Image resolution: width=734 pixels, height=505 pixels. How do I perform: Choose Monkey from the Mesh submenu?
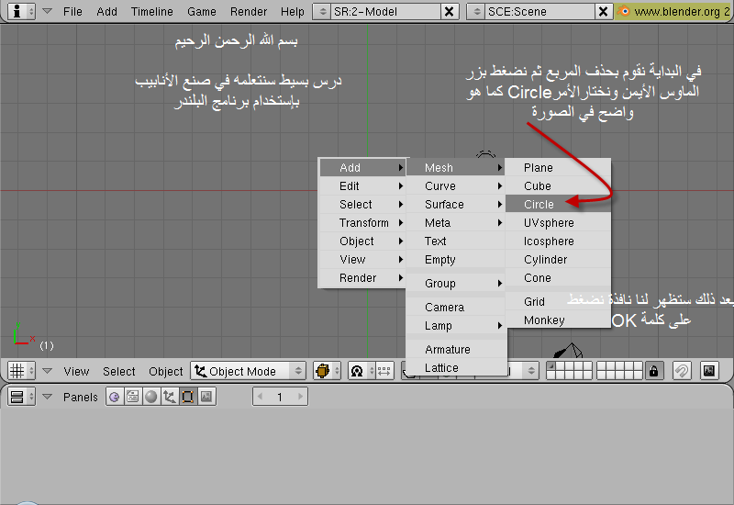pyautogui.click(x=558, y=320)
